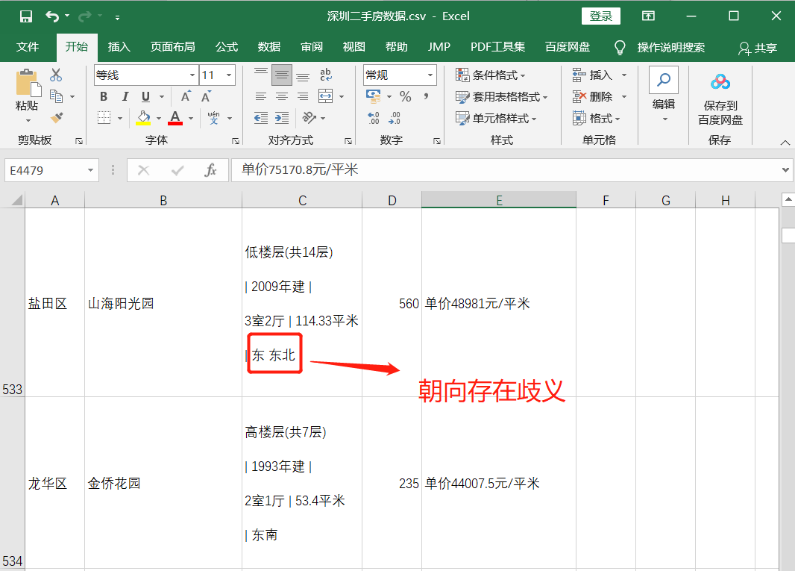Image resolution: width=795 pixels, height=571 pixels.
Task: Open 条件格式 conditional formatting menu
Action: pyautogui.click(x=490, y=75)
